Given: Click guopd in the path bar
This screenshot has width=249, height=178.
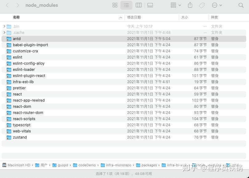Looking at the screenshot, I should (60, 165).
